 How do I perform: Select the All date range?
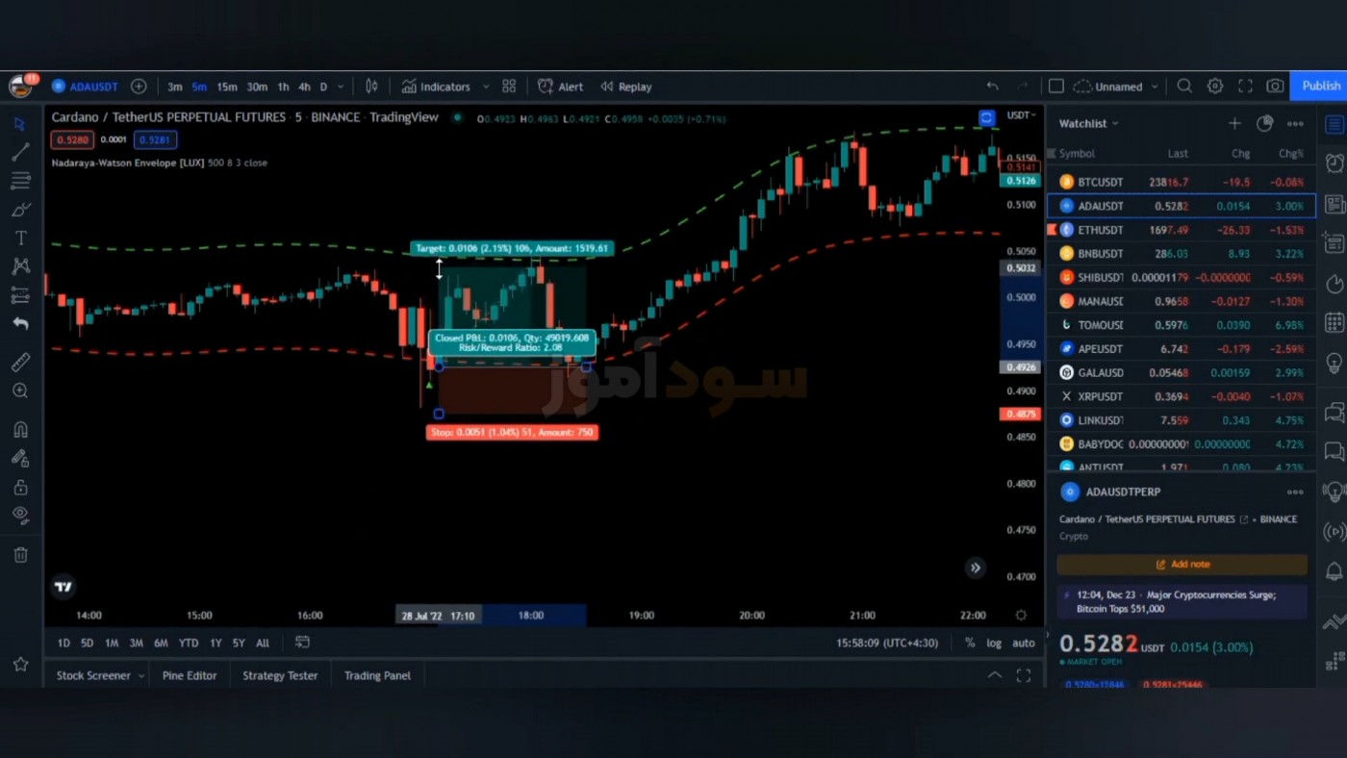pos(263,643)
